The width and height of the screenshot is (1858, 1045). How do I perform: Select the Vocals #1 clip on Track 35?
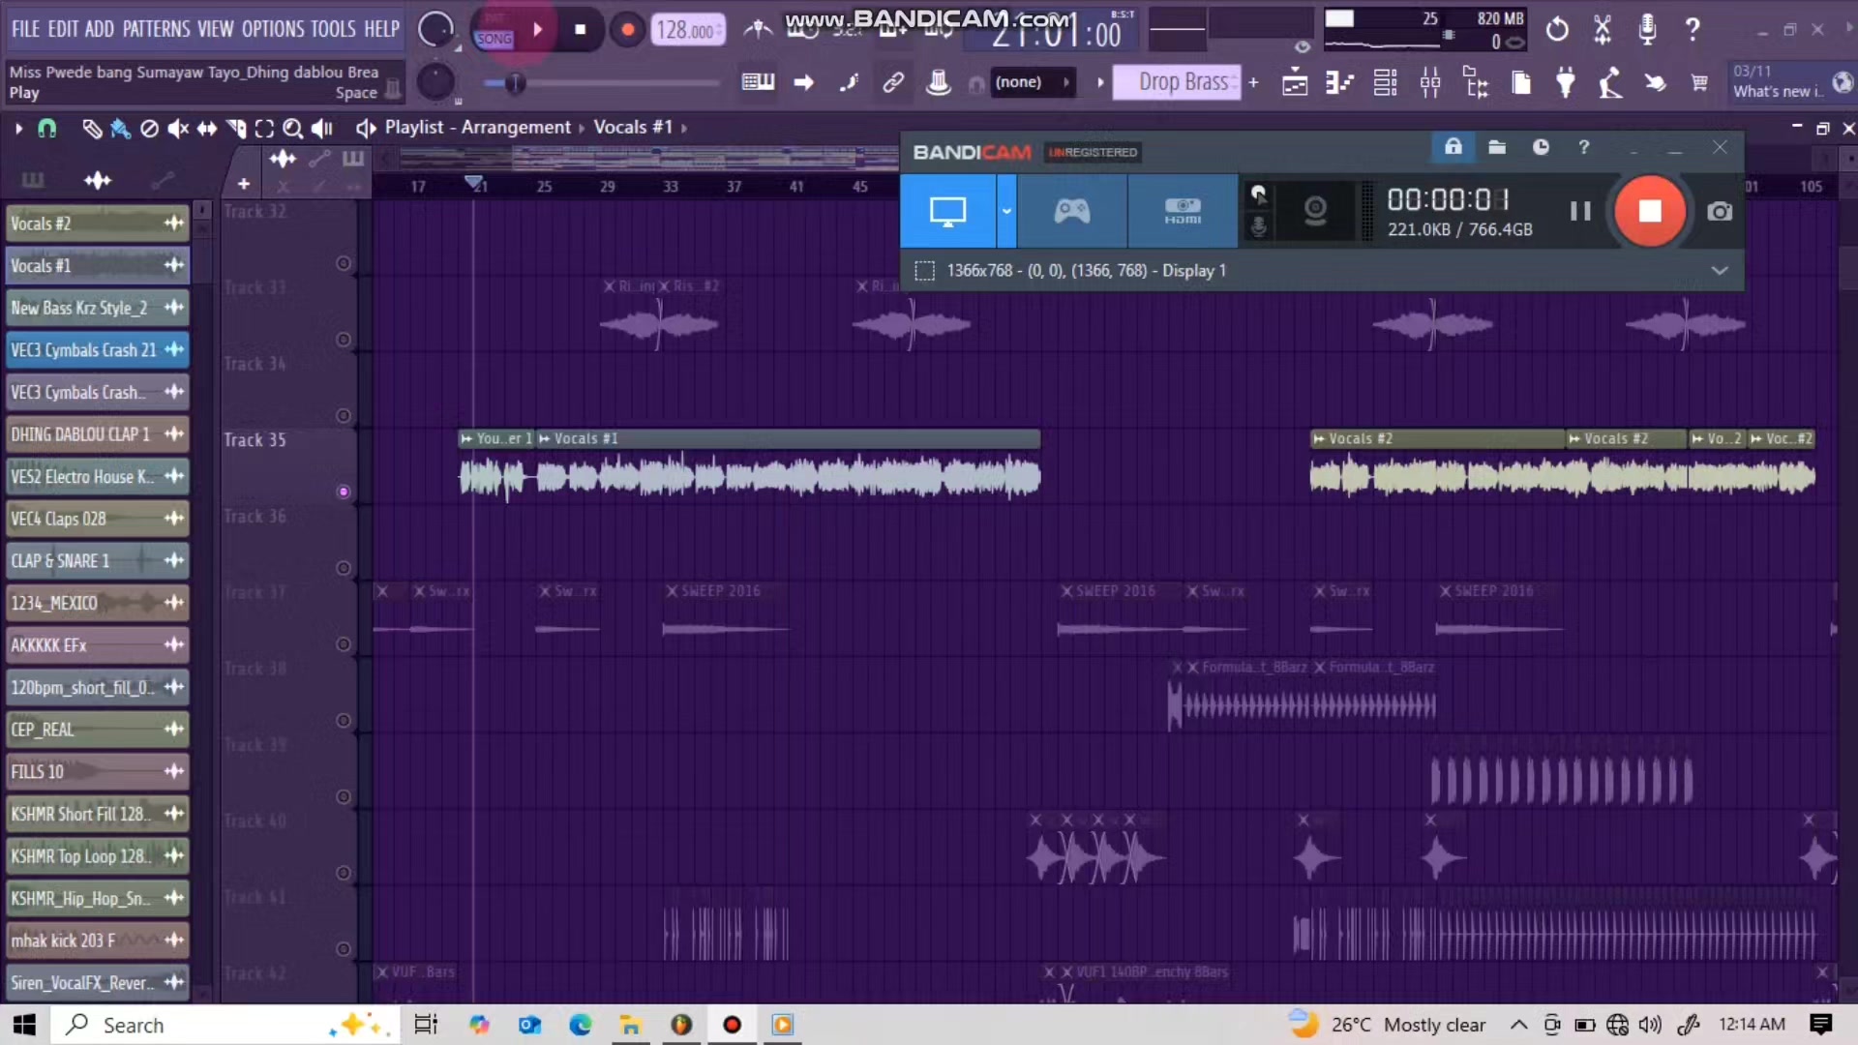[788, 466]
